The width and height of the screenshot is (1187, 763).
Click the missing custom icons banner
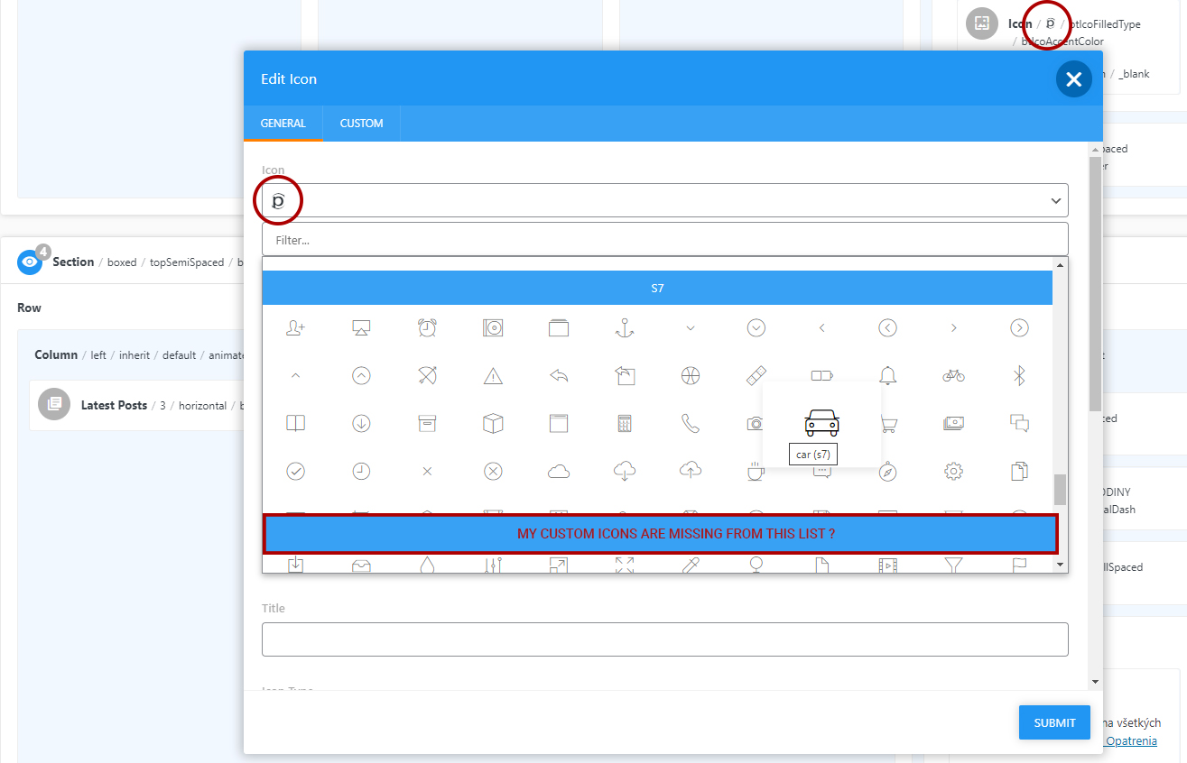tap(660, 534)
